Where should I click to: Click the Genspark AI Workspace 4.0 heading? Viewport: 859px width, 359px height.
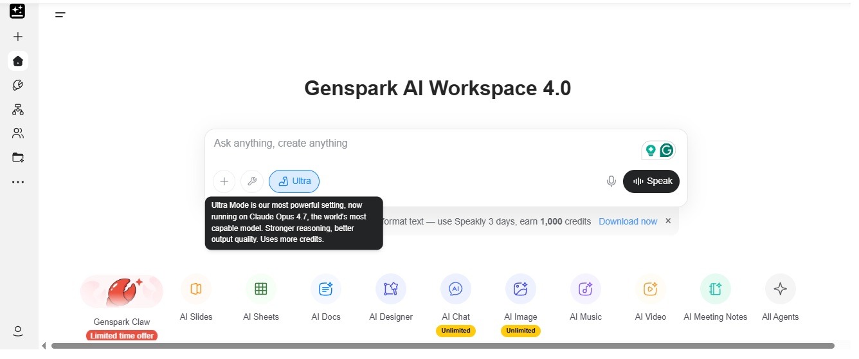point(437,87)
